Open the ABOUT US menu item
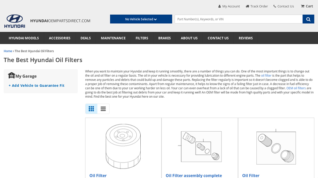The image size is (318, 178). point(189,38)
